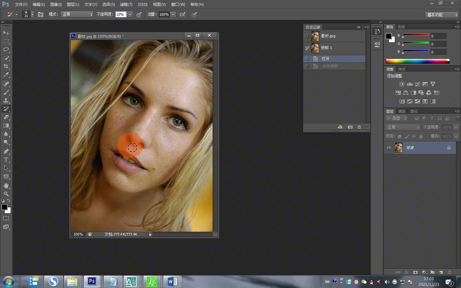Select the Eyedropper tool
461x288 pixels.
tap(6, 75)
